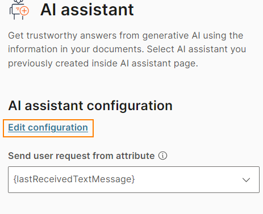
Task: Click the robot's speech lines in header icon
Action: tap(18, 9)
